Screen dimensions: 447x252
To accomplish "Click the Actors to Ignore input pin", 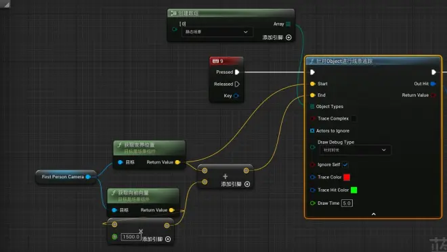I will (x=312, y=131).
